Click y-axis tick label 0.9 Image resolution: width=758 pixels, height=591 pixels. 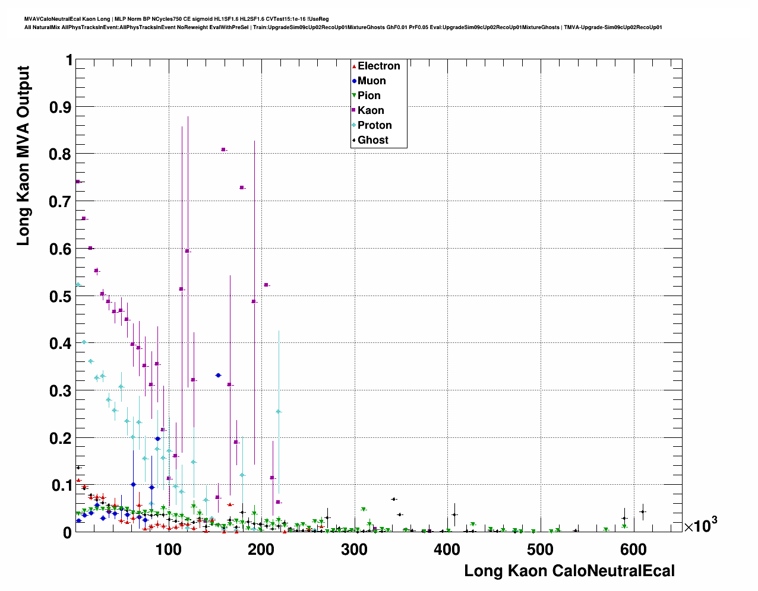coord(61,107)
